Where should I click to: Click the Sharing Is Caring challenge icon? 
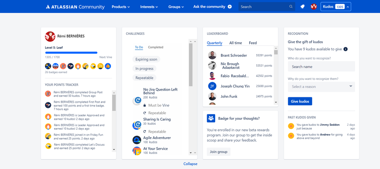click(x=137, y=125)
